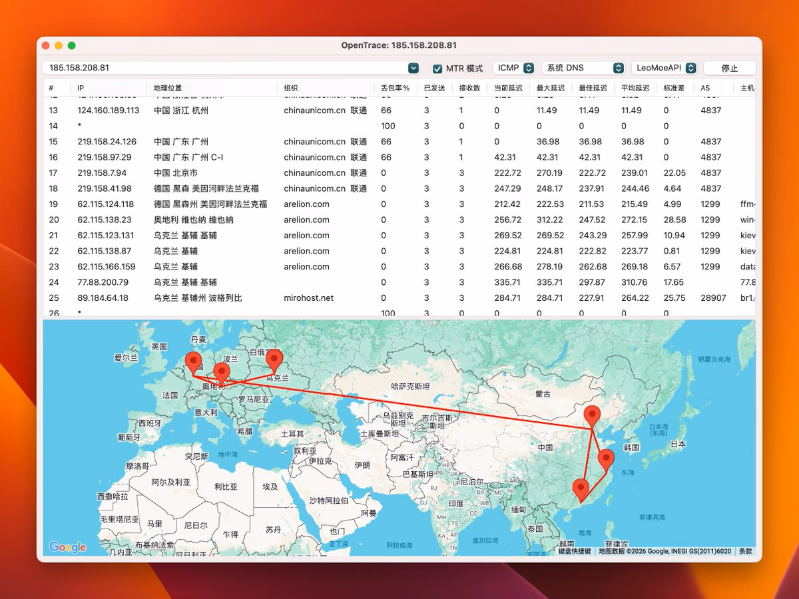Click the marker off the East China Sea coast
This screenshot has height=599, width=799.
pyautogui.click(x=606, y=458)
